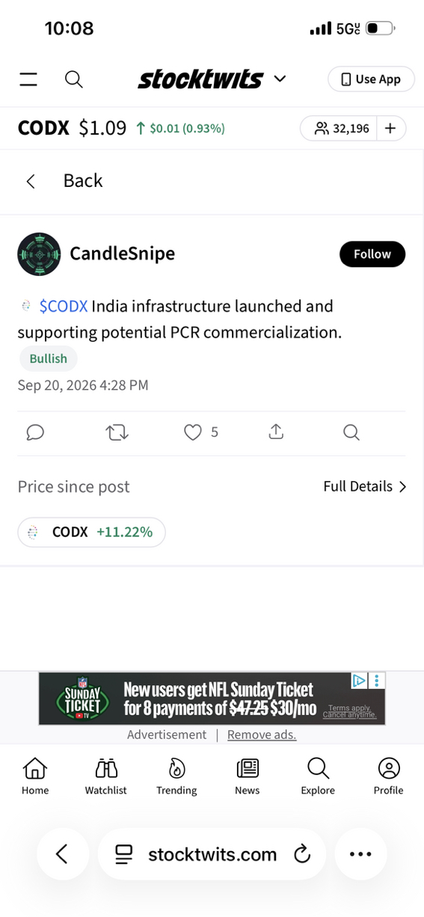Click the Remove ads link
424x917 pixels.
click(x=262, y=734)
